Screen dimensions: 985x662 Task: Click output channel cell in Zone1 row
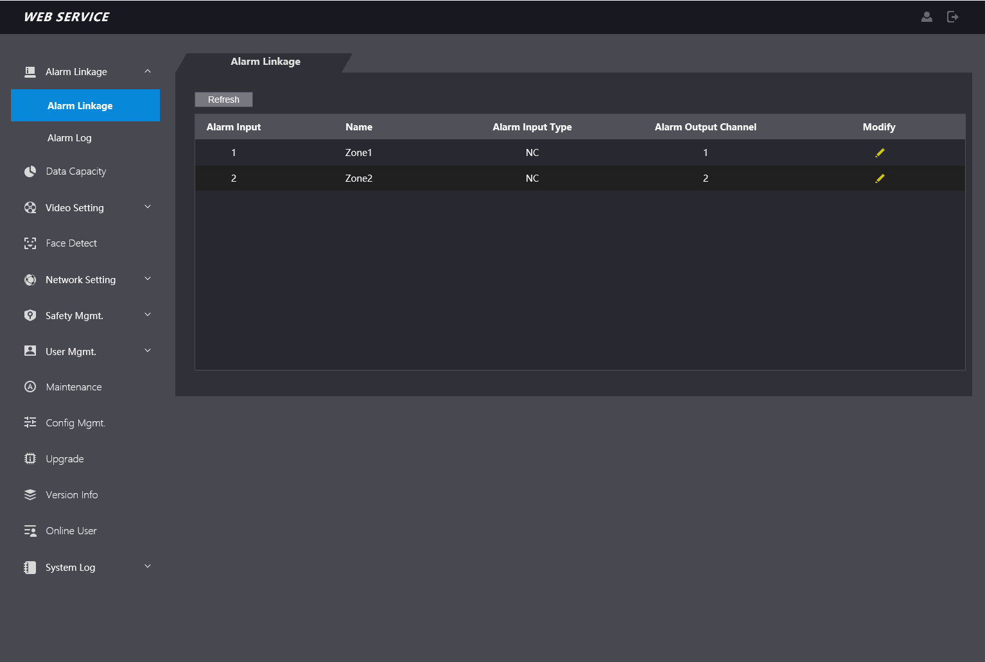pyautogui.click(x=706, y=153)
